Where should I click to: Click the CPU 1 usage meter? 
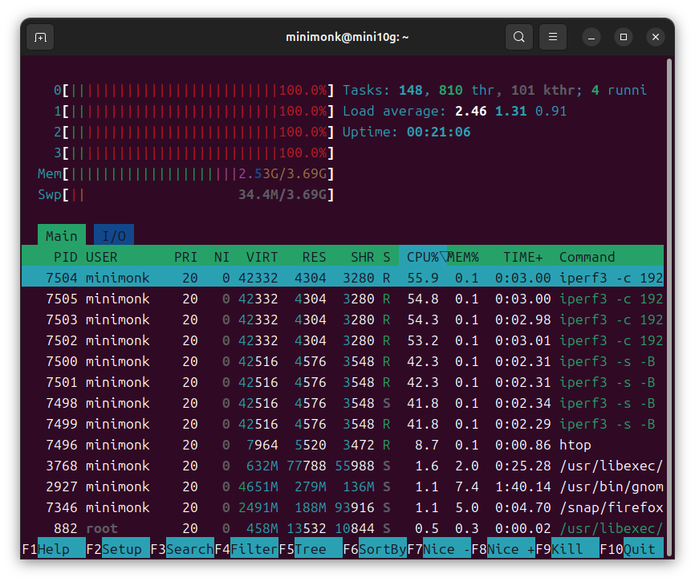193,112
